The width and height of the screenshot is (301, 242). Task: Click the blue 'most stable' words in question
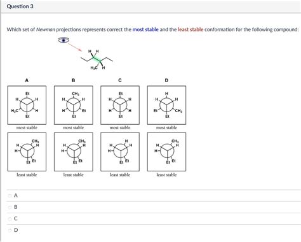145,29
